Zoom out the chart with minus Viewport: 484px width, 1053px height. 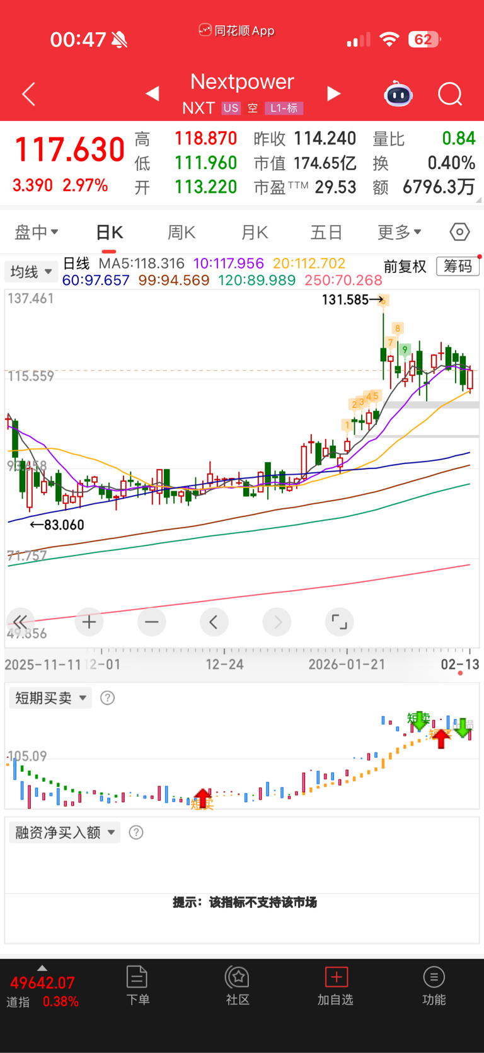(151, 622)
